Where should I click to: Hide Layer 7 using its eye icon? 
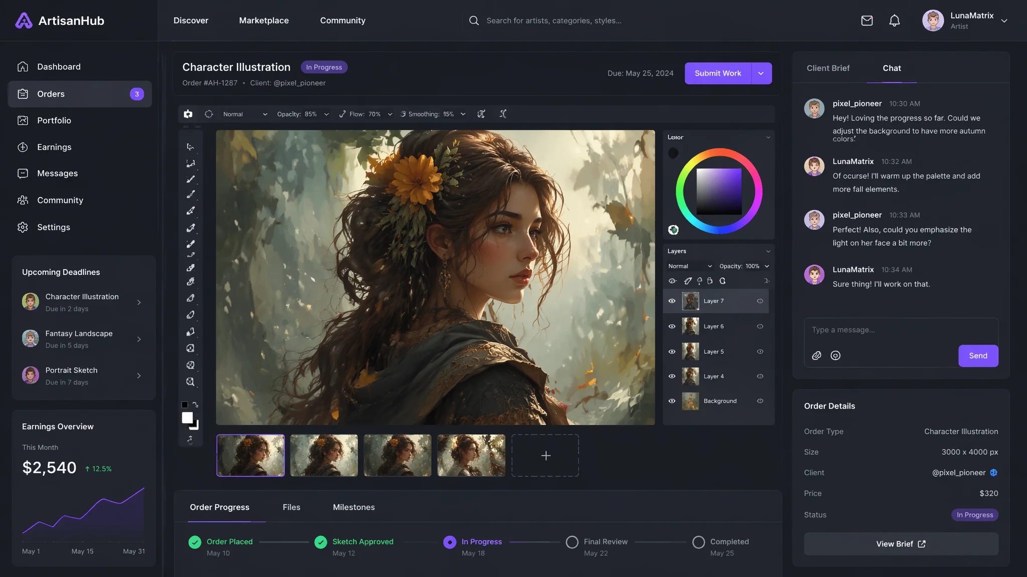[672, 301]
